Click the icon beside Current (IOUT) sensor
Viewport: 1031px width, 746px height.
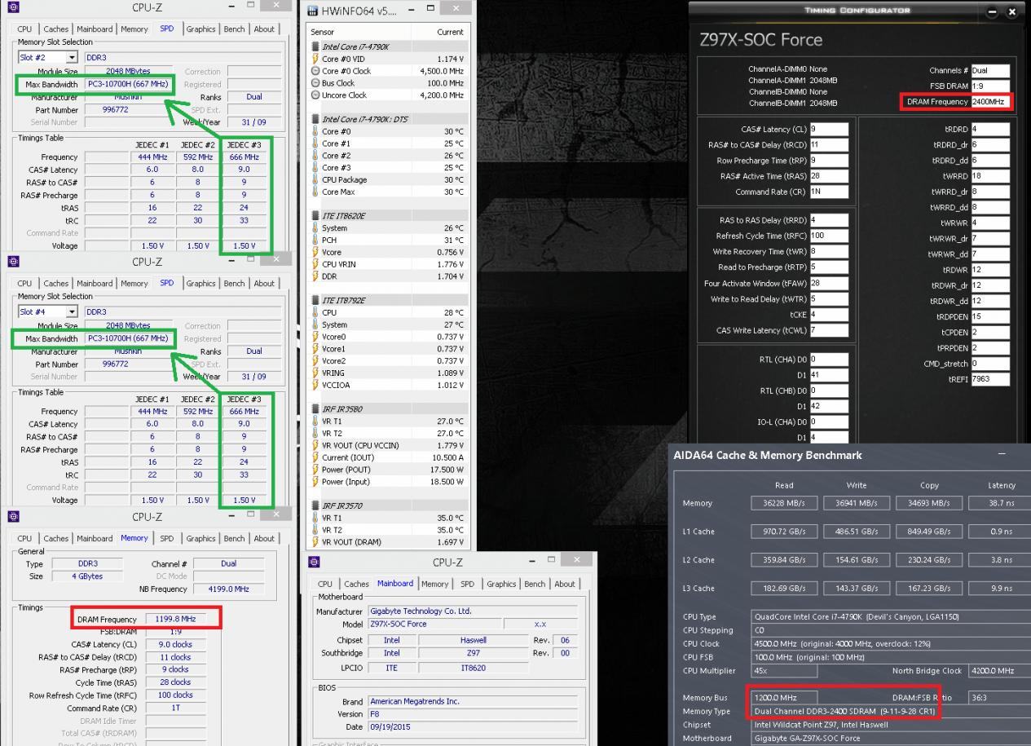[x=315, y=457]
